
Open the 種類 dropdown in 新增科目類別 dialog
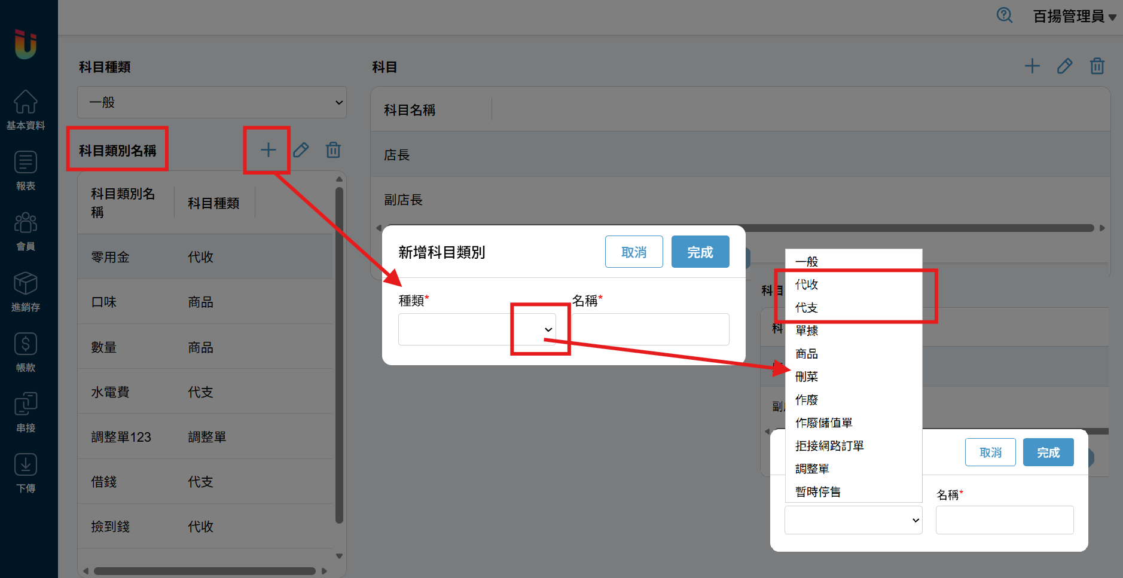click(477, 329)
